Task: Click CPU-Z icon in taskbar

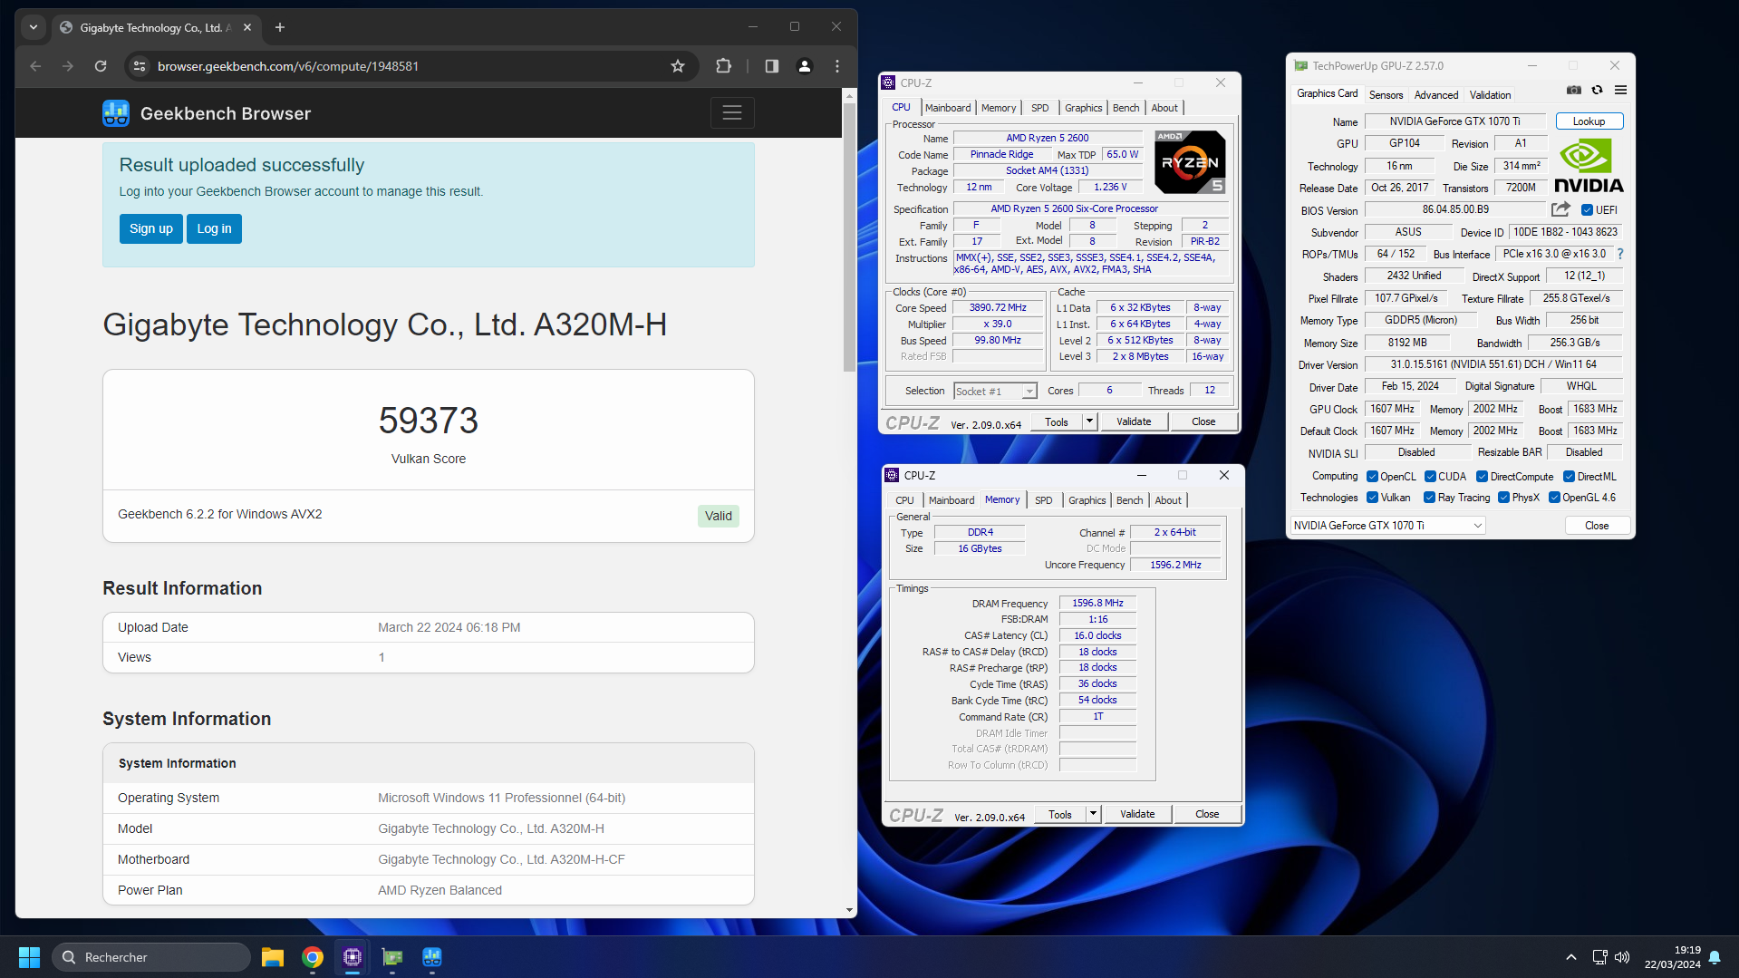Action: pyautogui.click(x=353, y=957)
